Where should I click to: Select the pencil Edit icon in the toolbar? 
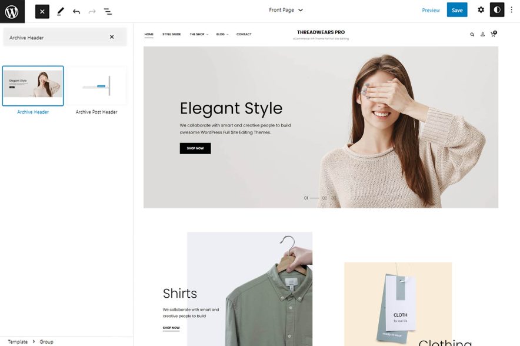pos(59,11)
